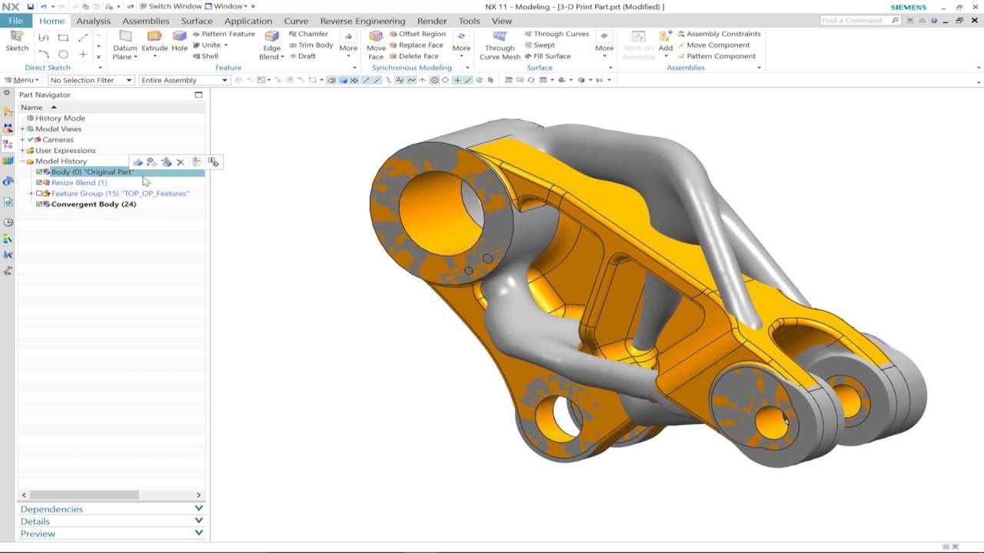Uncheck Body (0) "Original Part" checkbox
The image size is (984, 553).
click(39, 172)
